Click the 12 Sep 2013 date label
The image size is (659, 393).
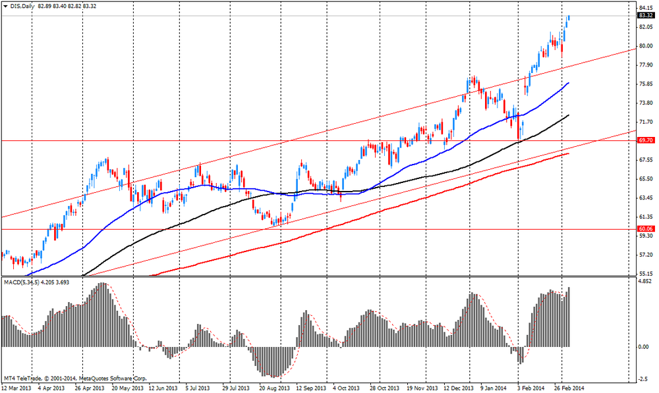pos(311,388)
